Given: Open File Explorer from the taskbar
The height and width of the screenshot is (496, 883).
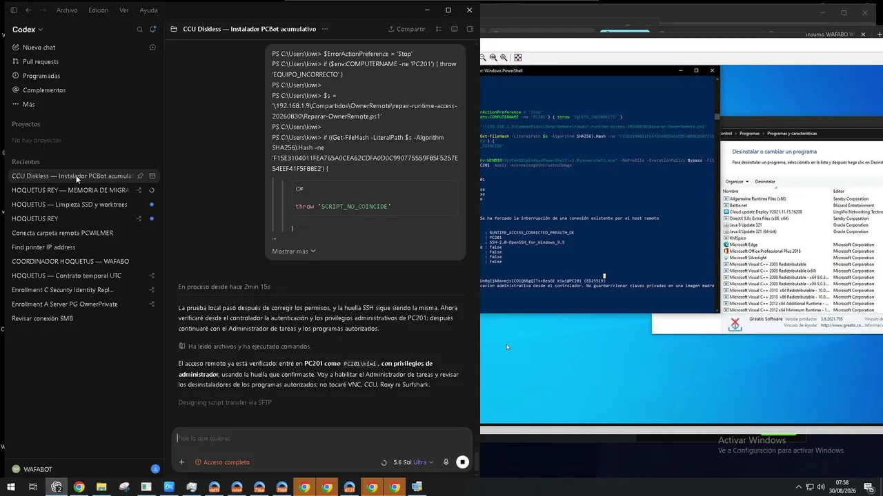Looking at the screenshot, I should [101, 487].
